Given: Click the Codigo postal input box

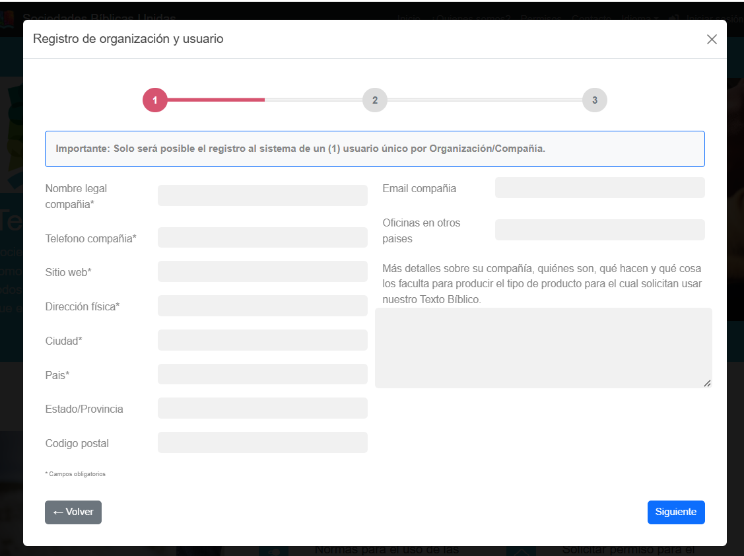Looking at the screenshot, I should coord(262,442).
